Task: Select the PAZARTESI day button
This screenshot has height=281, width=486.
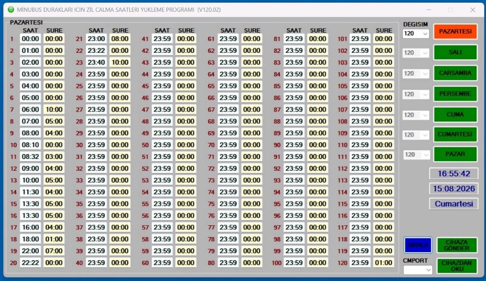Action: [455, 32]
